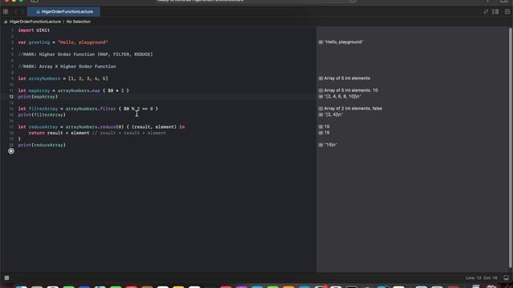
Task: Click the stop execution square at bottom left
Action: point(6,278)
